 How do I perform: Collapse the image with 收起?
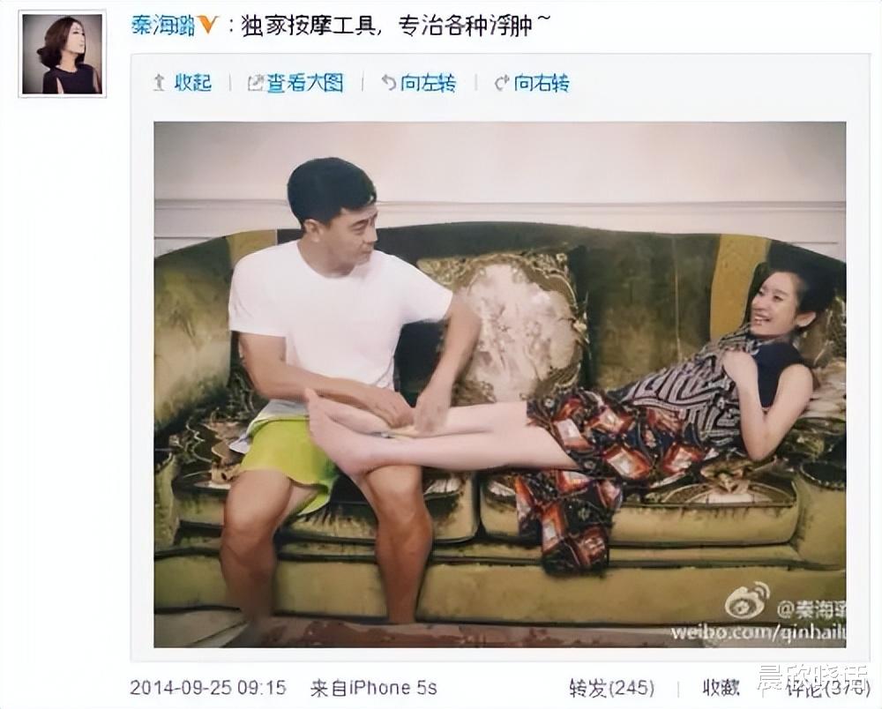[x=192, y=83]
